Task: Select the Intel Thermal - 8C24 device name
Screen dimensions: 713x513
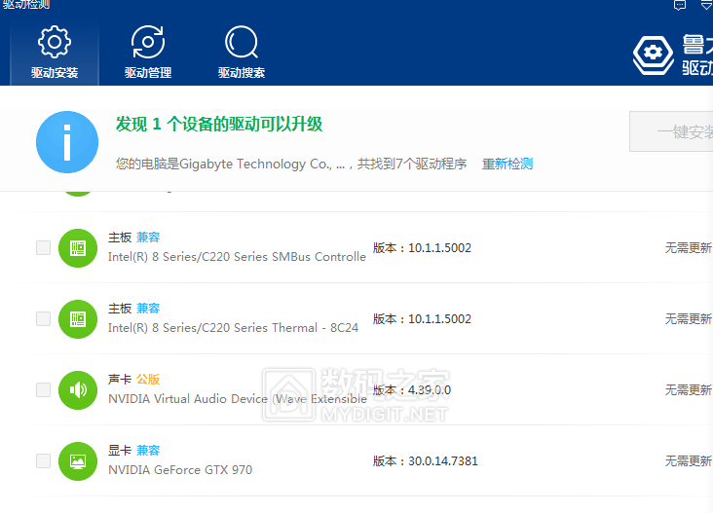Action: pos(233,328)
